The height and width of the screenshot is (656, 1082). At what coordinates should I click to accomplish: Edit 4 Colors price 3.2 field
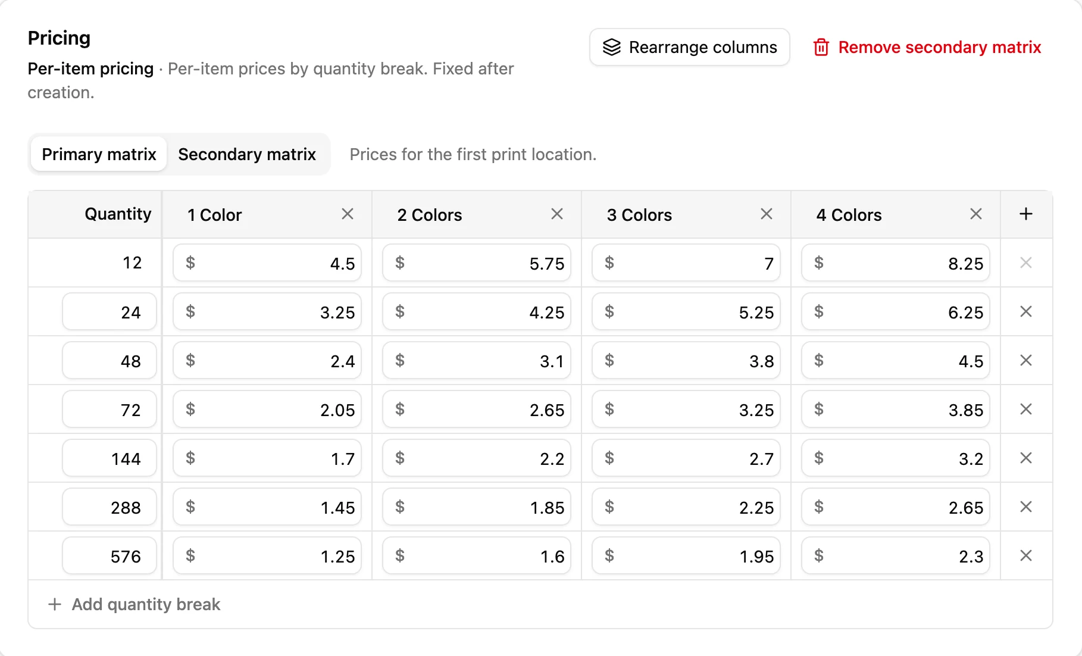pyautogui.click(x=896, y=458)
